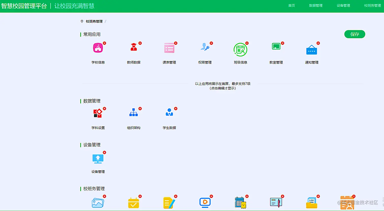Viewport: 384px width, 211px height.
Task: Add 组织架构 with its red plus badge
Action: point(140,109)
